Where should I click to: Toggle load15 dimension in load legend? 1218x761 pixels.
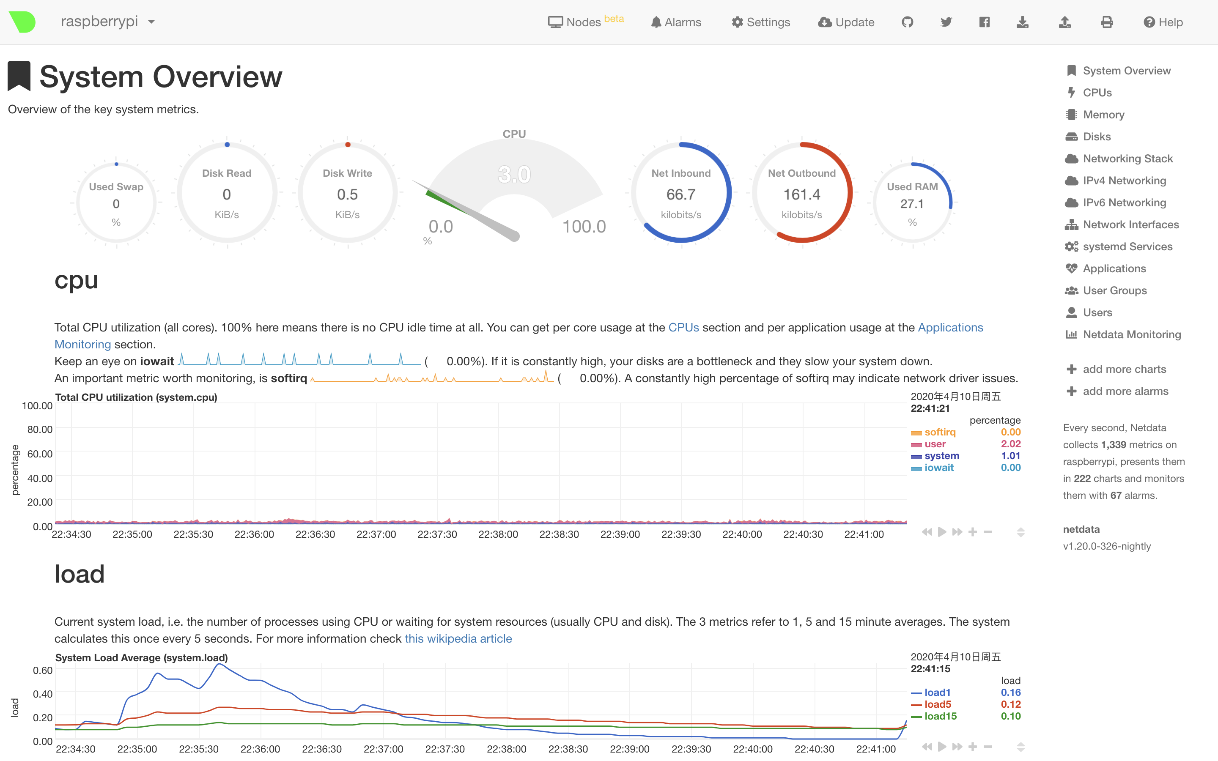[x=934, y=716]
